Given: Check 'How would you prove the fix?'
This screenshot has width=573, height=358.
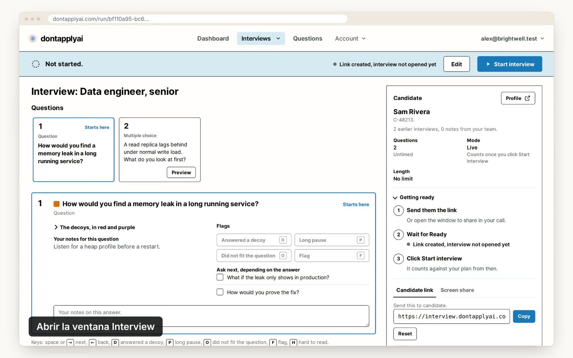Looking at the screenshot, I should [x=220, y=292].
